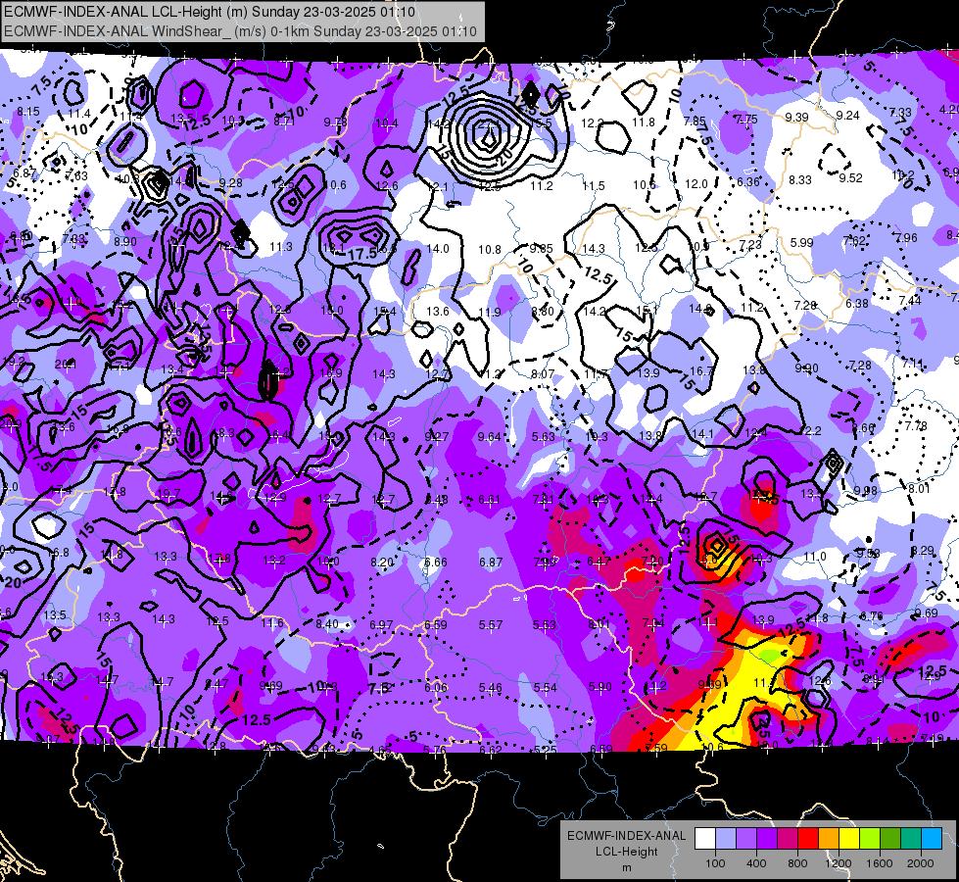959x882 pixels.
Task: Click the wind shear value 8.20
Action: [x=382, y=562]
